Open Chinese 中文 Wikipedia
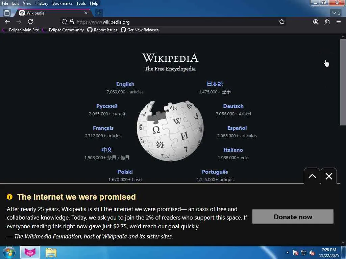This screenshot has width=346, height=259. click(107, 150)
